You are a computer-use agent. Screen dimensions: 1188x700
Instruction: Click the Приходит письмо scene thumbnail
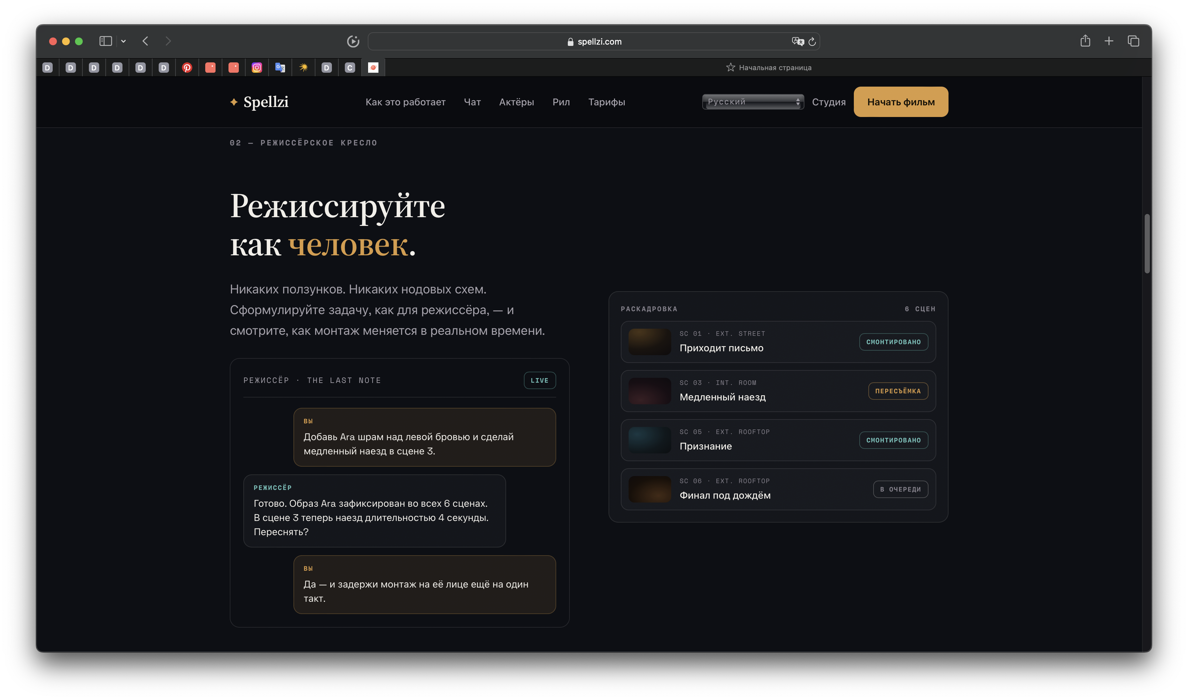click(649, 342)
